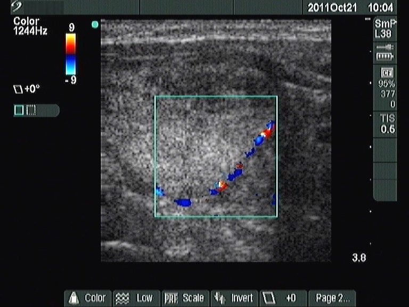Click the battery level icon
Viewport: 409px width, 307px height.
pyautogui.click(x=385, y=56)
